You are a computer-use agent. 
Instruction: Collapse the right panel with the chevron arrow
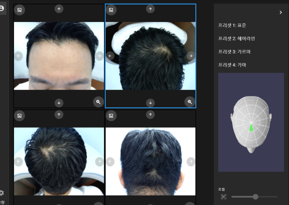(x=281, y=12)
